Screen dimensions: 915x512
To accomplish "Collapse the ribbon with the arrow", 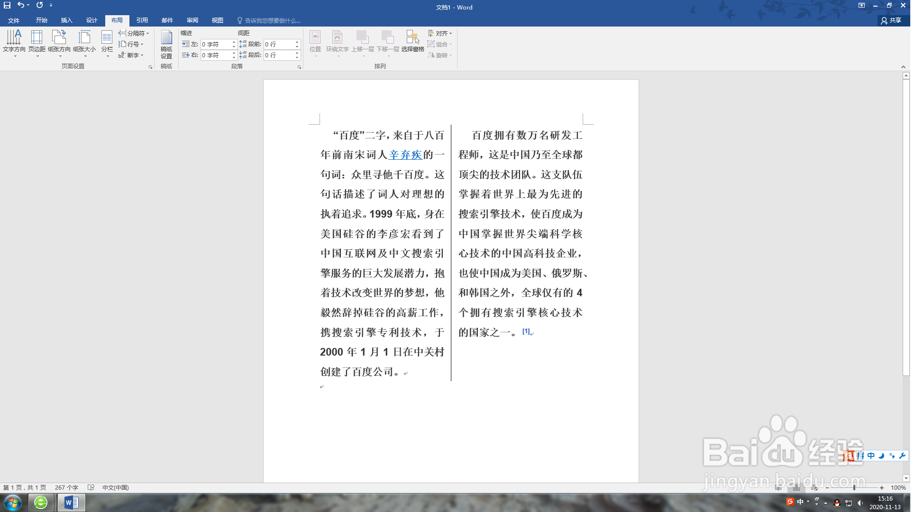I will pyautogui.click(x=903, y=67).
